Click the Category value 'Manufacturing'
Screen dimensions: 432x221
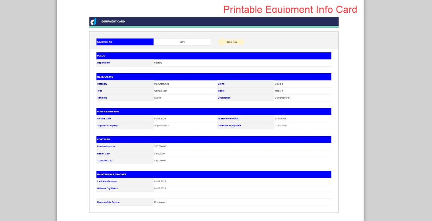click(x=162, y=84)
